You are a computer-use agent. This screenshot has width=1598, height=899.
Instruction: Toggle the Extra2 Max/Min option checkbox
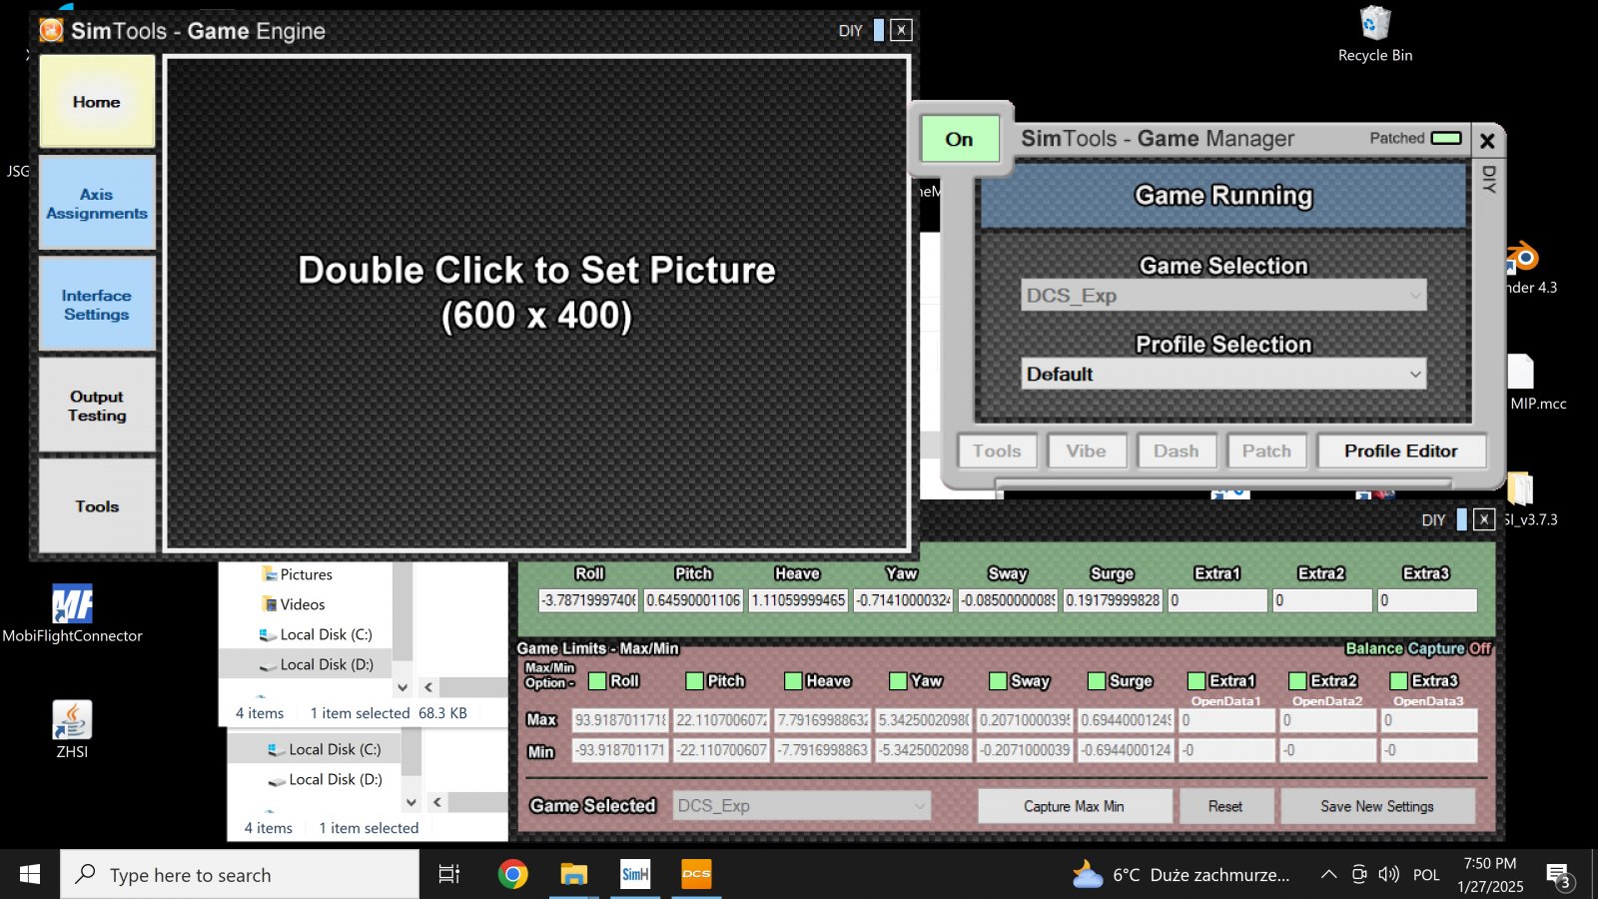[1298, 681]
